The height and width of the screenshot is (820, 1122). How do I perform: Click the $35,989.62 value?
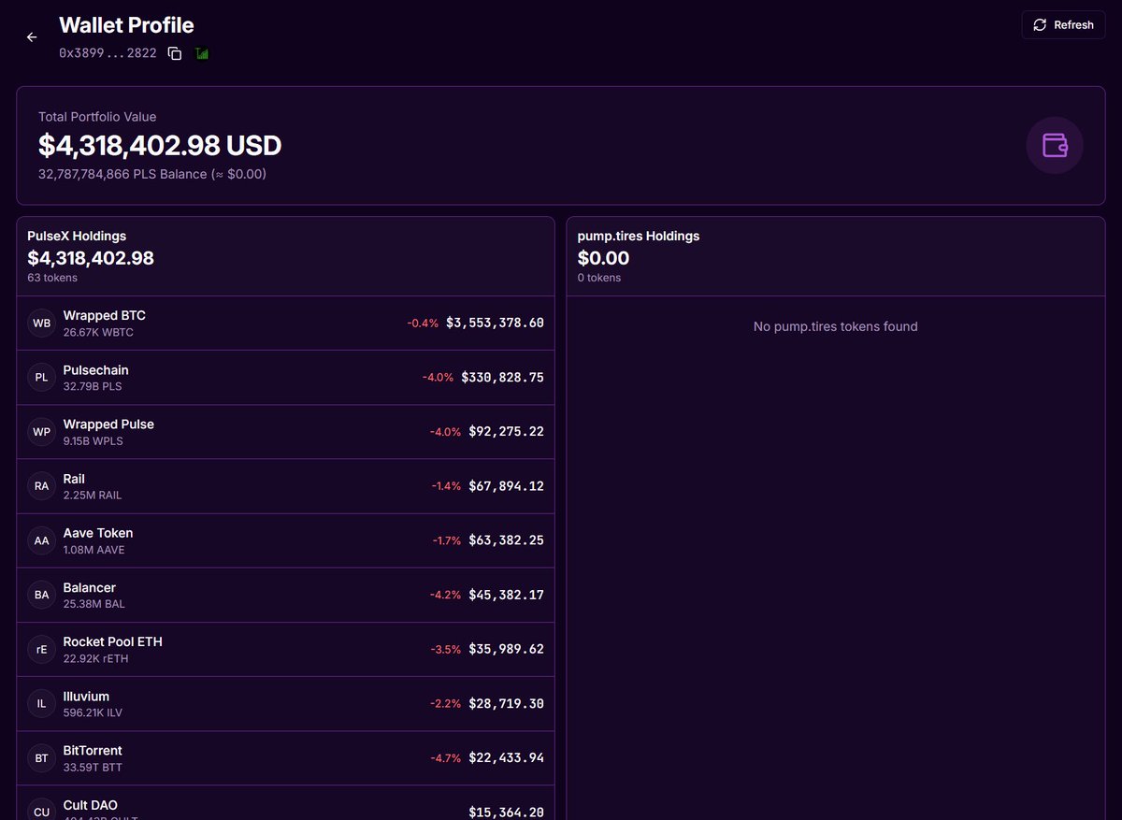[x=506, y=649]
